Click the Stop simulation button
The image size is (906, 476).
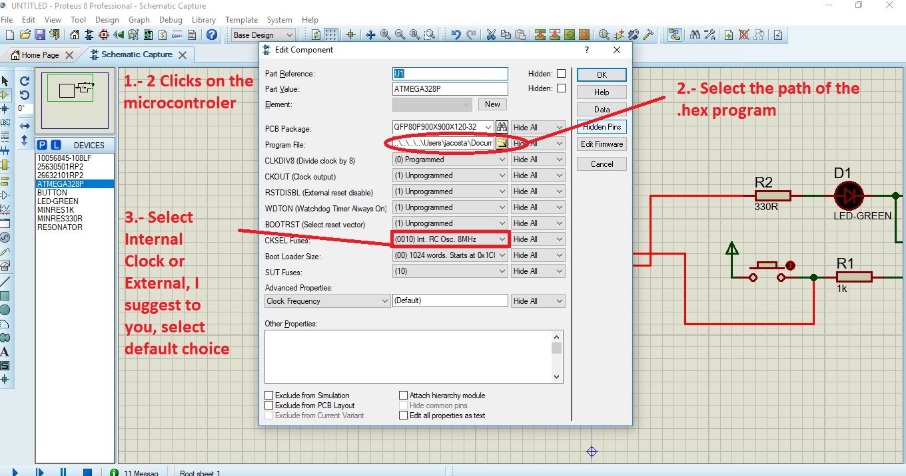tap(87, 471)
